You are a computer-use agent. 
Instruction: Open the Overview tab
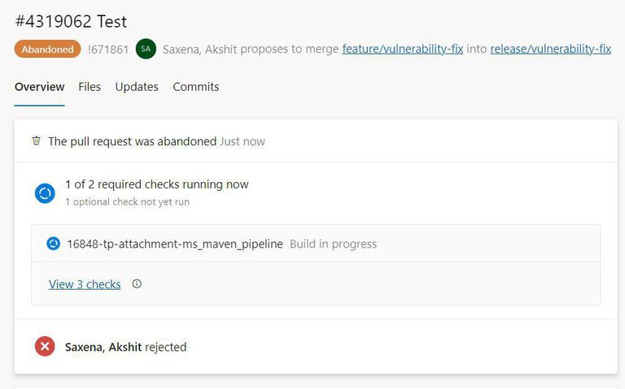39,87
